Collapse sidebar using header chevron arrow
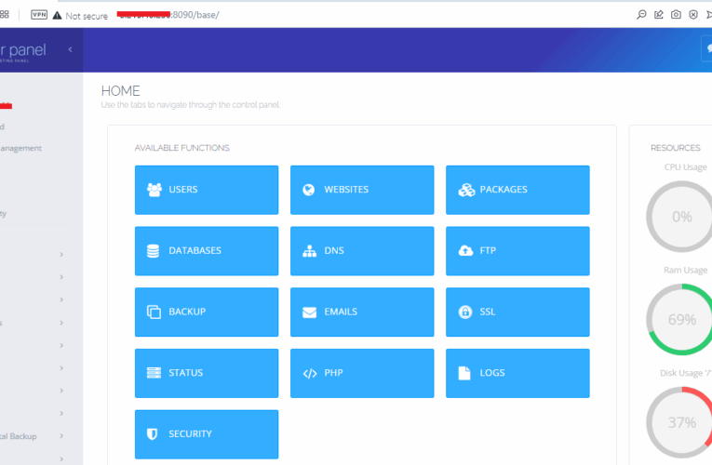 click(70, 49)
